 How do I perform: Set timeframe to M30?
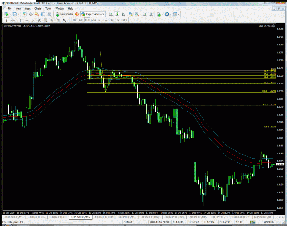click(94, 20)
